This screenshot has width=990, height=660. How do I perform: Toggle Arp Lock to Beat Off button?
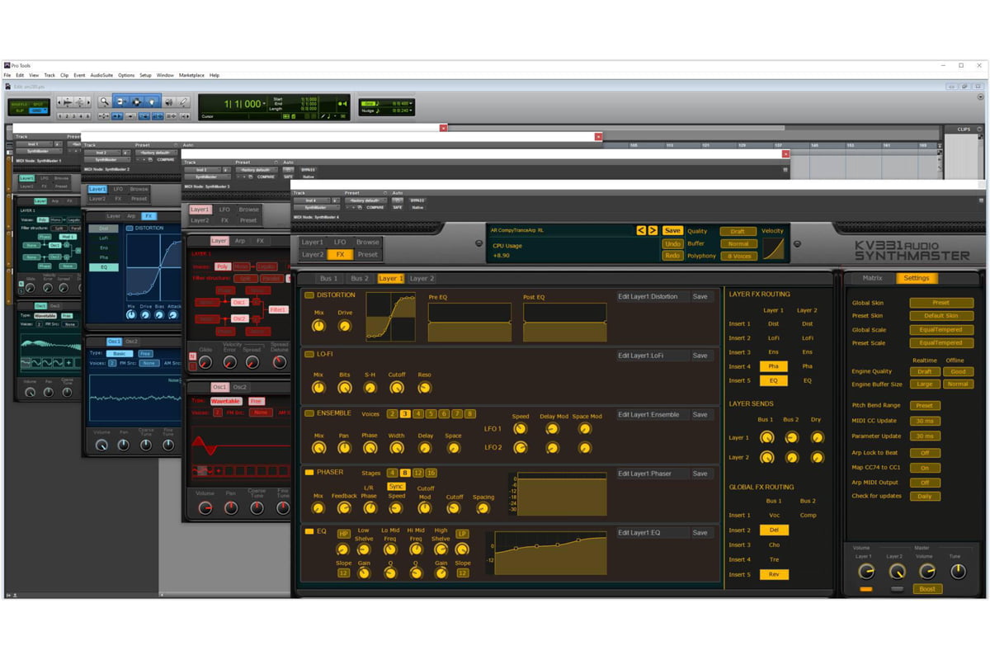coord(925,453)
